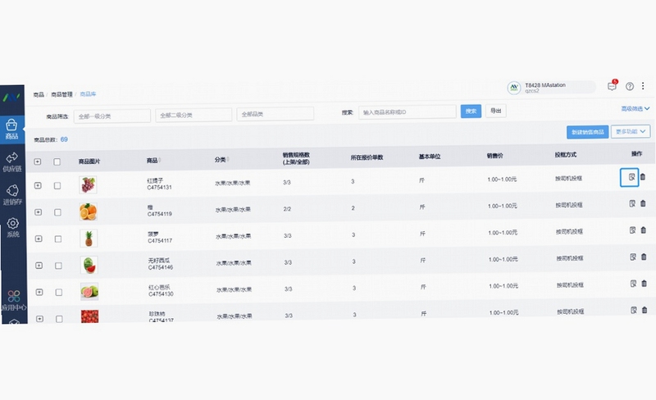This screenshot has height=400, width=656.
Task: Tick the checkbox for 菠萝 C4754117
Action: tap(58, 239)
